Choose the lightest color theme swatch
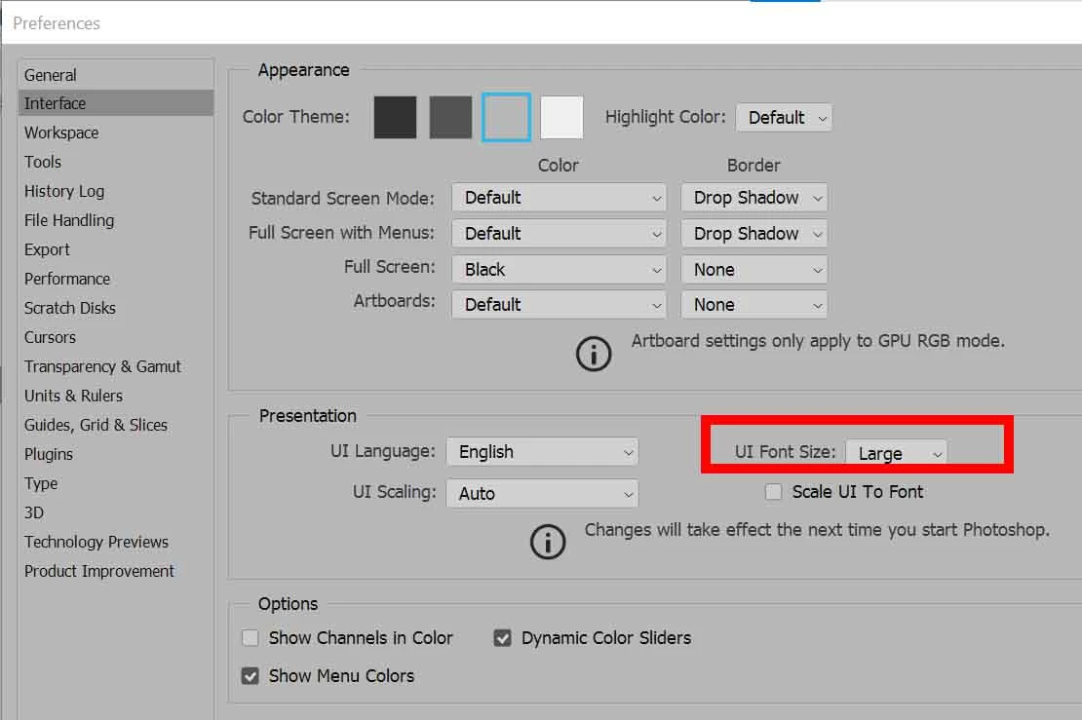The height and width of the screenshot is (720, 1082). click(561, 117)
